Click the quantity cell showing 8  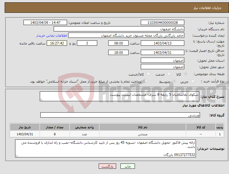click(55, 134)
